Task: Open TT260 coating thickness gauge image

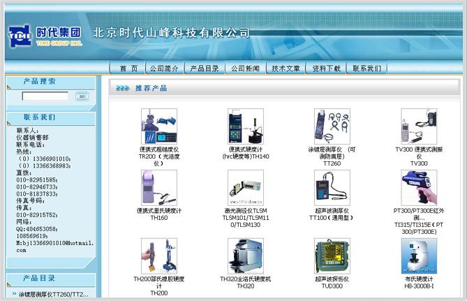Action: [x=332, y=126]
